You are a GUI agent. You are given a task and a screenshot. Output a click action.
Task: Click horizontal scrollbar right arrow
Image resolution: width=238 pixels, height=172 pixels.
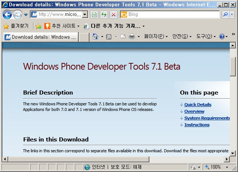coord(227,159)
